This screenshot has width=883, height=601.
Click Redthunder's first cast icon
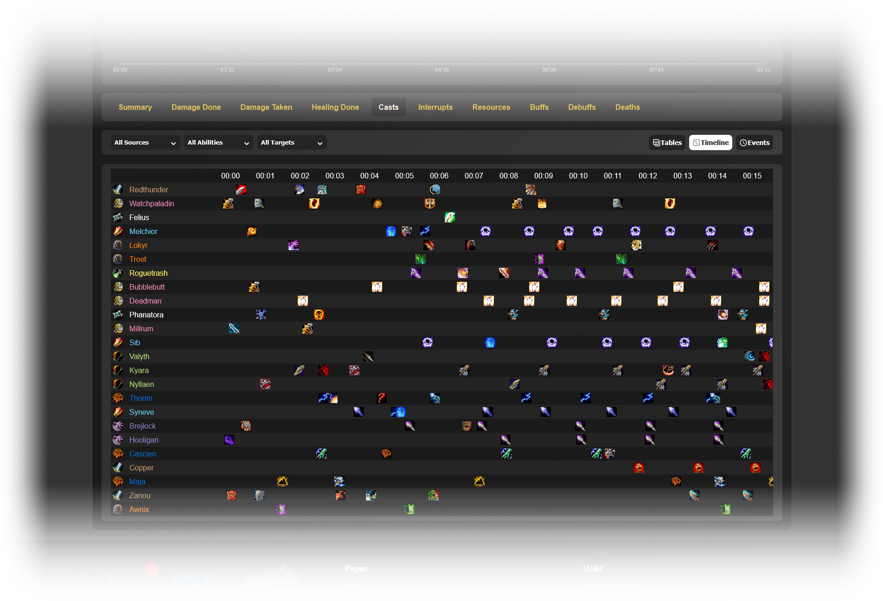241,190
